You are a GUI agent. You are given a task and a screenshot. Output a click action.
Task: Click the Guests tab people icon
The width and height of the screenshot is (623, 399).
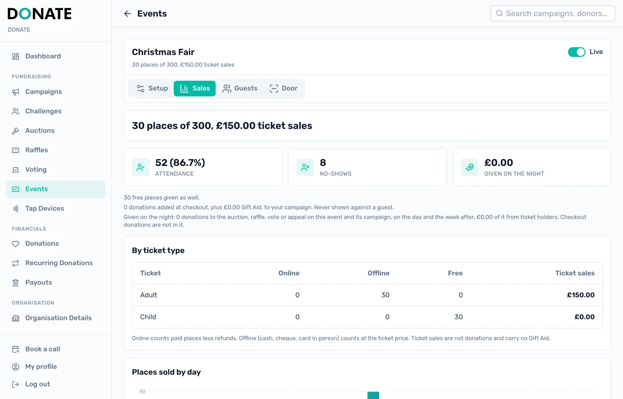coord(227,88)
